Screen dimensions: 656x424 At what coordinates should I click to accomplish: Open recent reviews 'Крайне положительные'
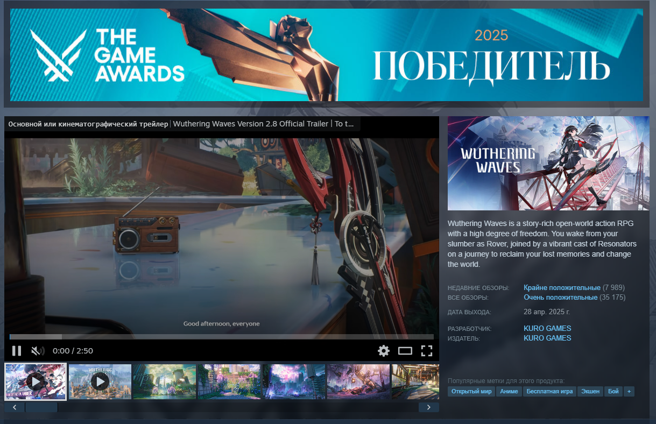click(x=562, y=287)
